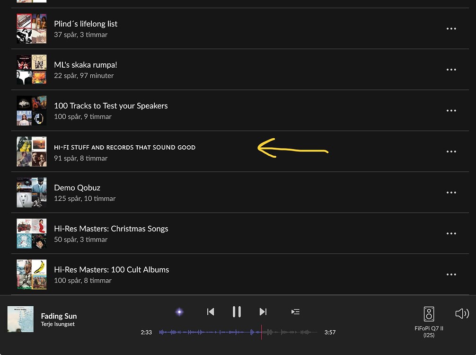The height and width of the screenshot is (355, 476).
Task: Open options for 100 Tracks playlist
Action: coord(451,110)
